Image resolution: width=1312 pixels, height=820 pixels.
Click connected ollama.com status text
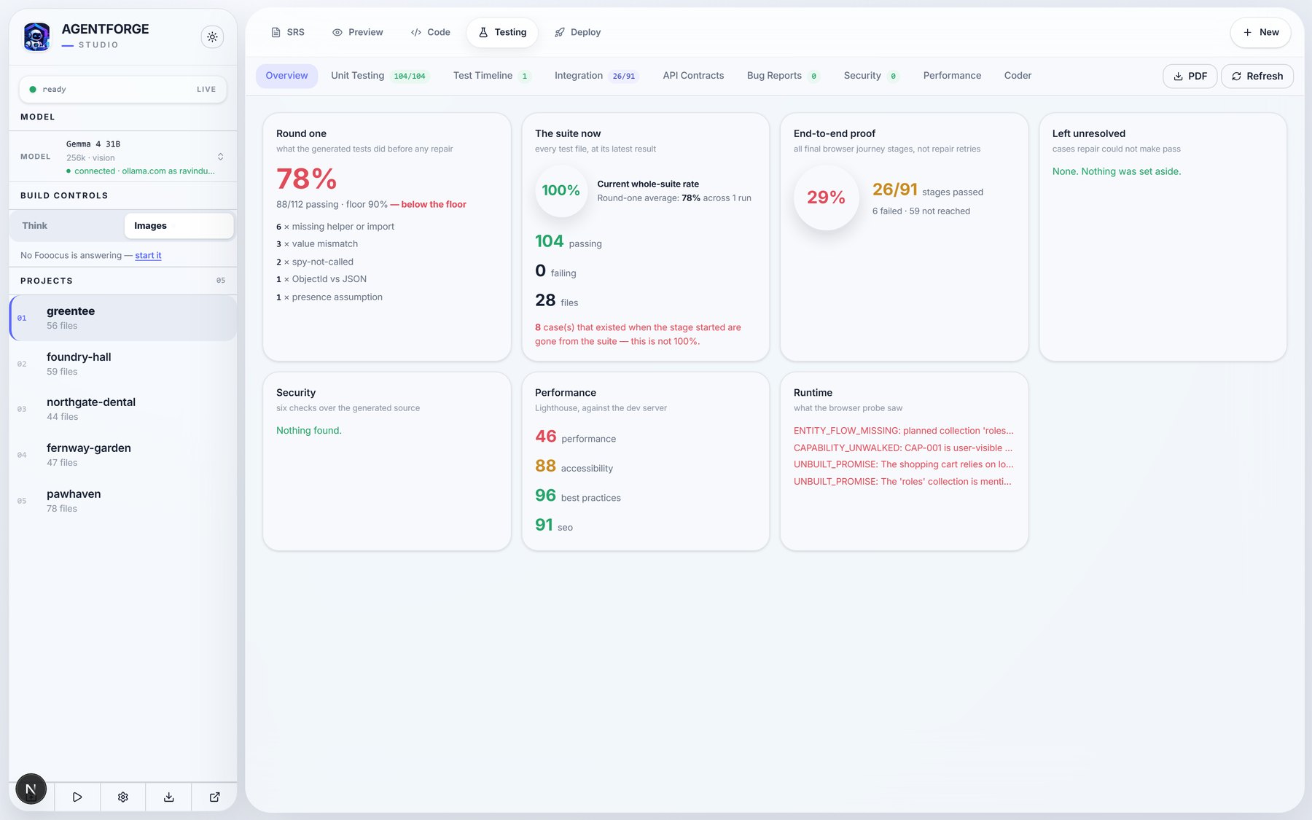pos(141,171)
